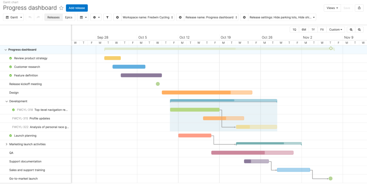
Task: Click the Add release button
Action: [77, 8]
